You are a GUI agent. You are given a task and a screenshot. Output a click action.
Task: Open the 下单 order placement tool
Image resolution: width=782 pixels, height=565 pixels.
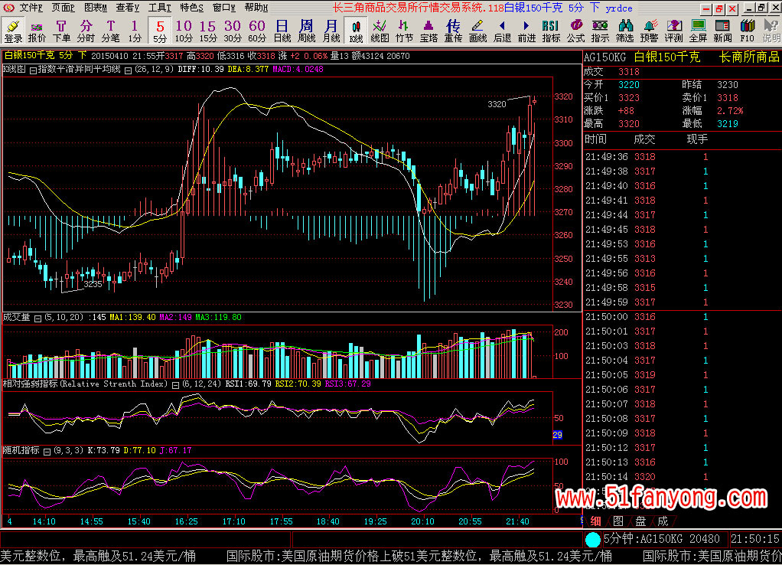point(61,31)
